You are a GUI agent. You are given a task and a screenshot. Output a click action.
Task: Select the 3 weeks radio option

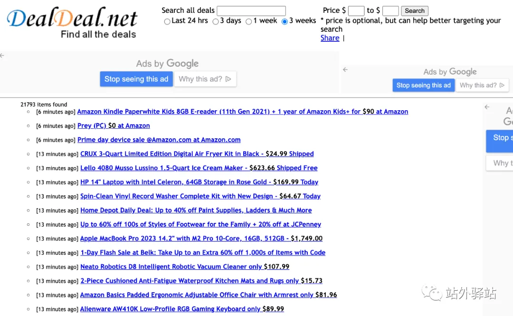(285, 21)
